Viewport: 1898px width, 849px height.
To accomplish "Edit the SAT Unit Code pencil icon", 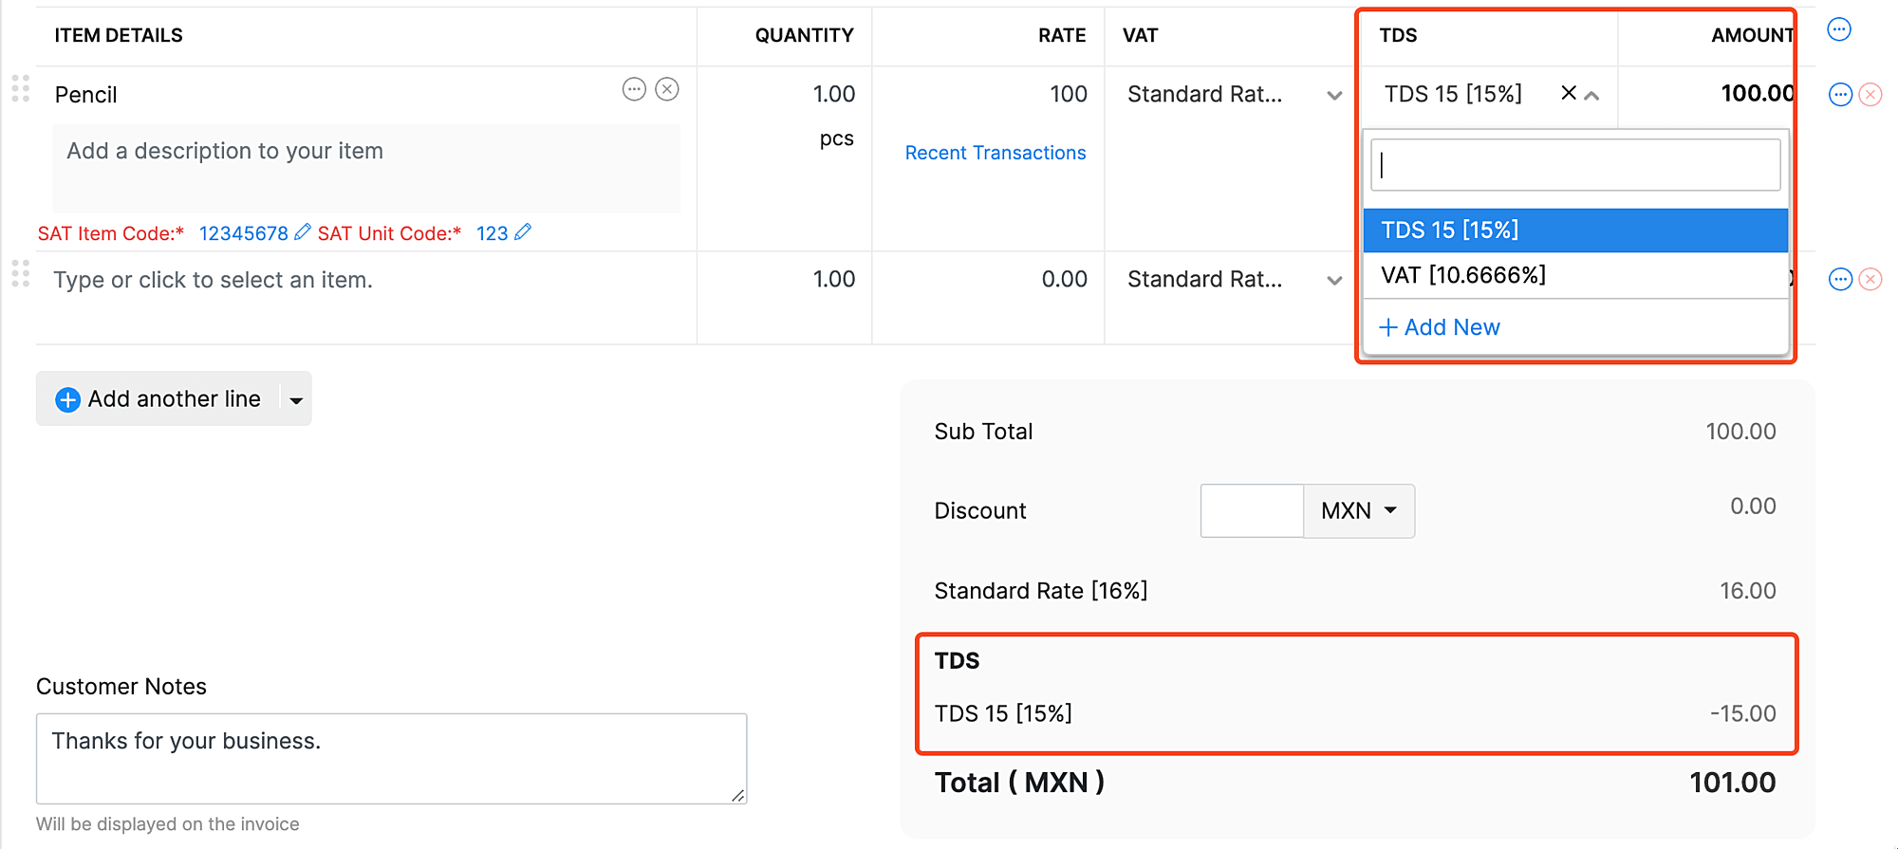I will tap(523, 232).
